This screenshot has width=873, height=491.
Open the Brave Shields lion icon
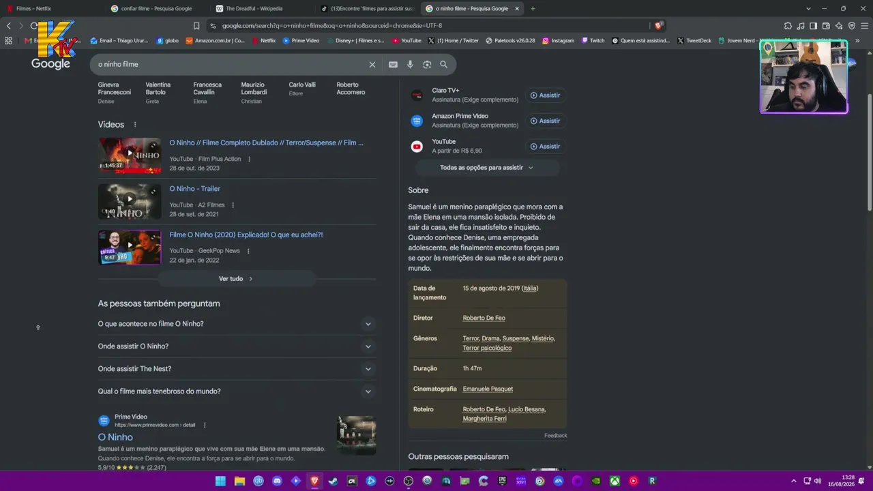coord(658,26)
